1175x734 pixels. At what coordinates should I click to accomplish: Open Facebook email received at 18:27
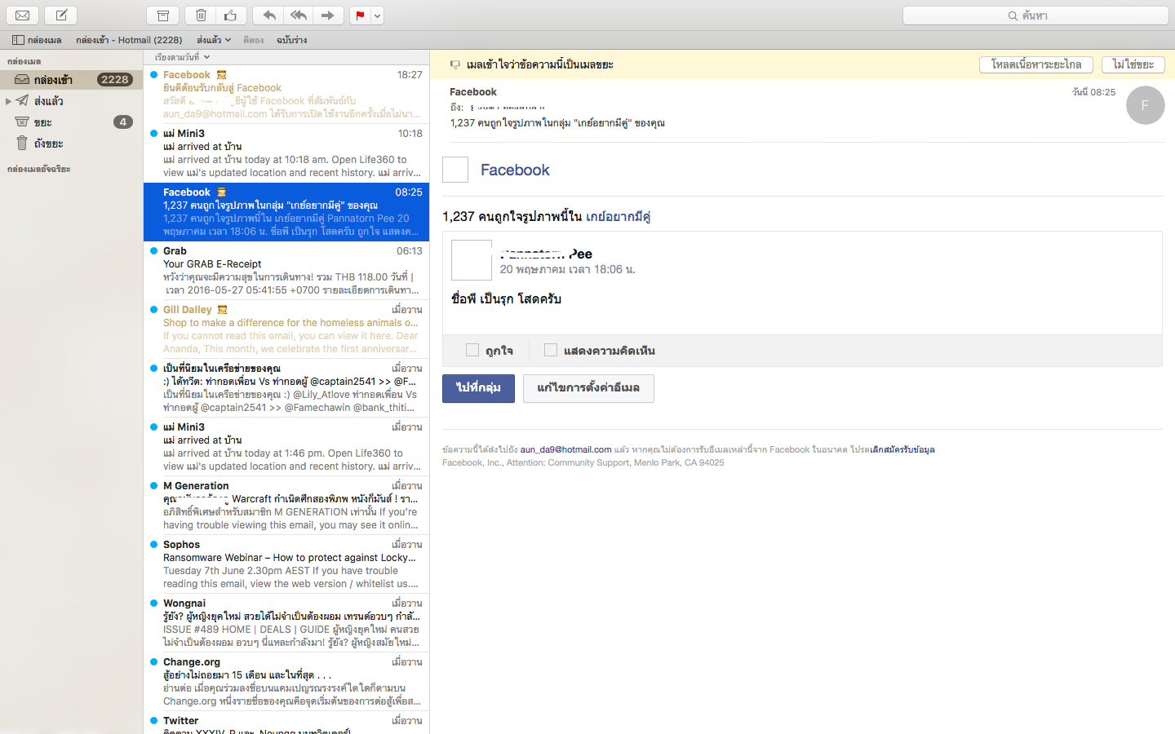[x=286, y=94]
